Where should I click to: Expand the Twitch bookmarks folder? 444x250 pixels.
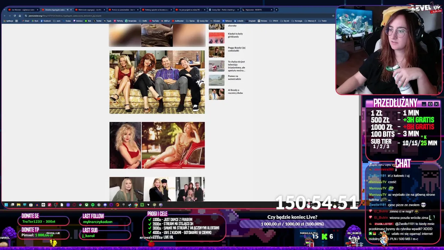322,21
